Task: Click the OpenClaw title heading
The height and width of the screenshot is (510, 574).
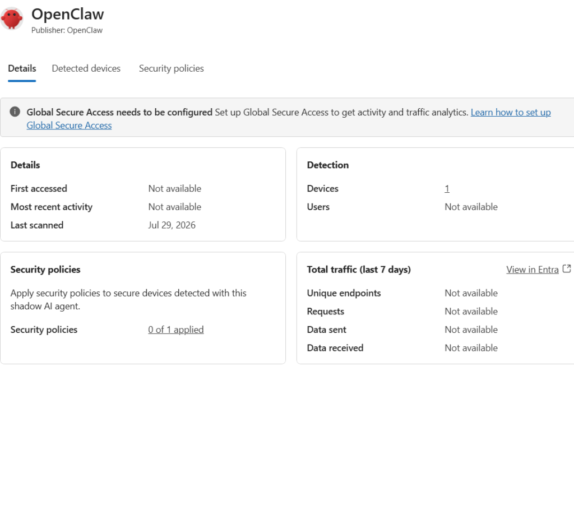Action: coord(68,14)
